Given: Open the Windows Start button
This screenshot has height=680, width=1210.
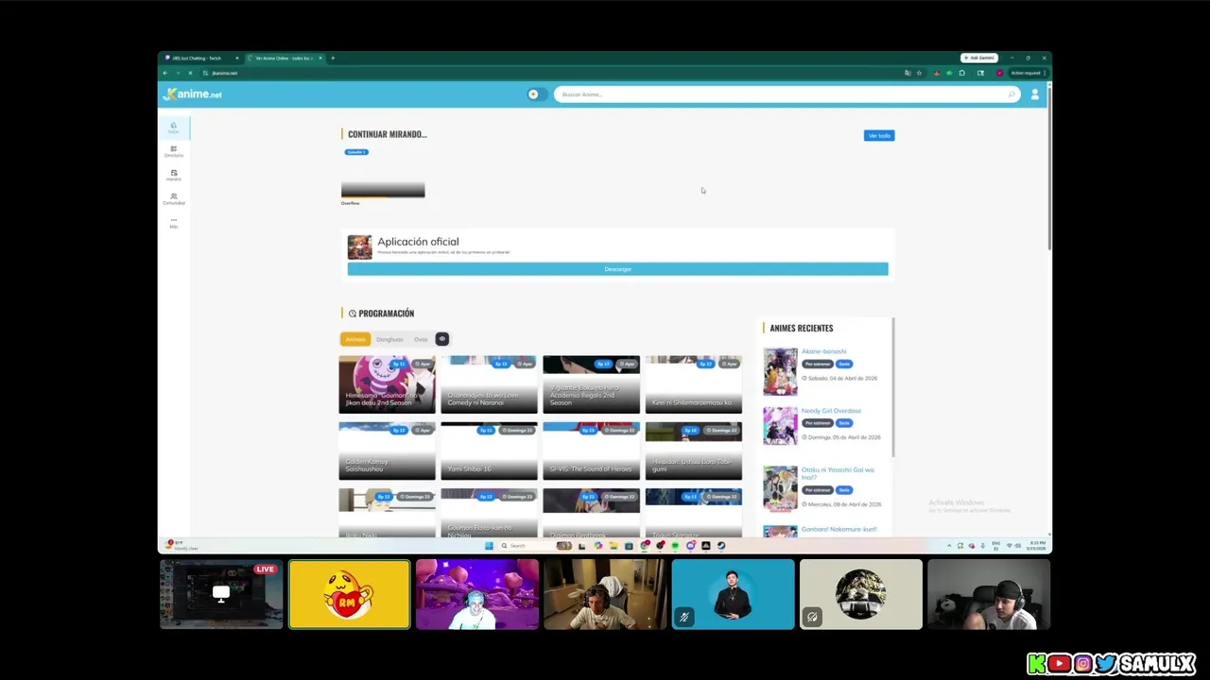Looking at the screenshot, I should coord(489,546).
